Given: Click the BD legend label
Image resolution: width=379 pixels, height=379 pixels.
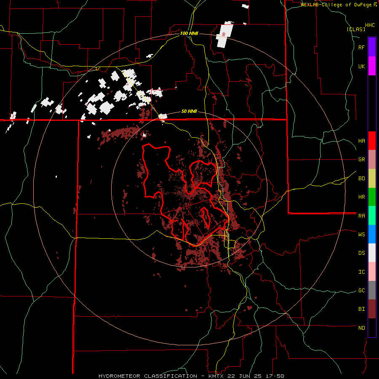Looking at the screenshot, I should click(362, 179).
